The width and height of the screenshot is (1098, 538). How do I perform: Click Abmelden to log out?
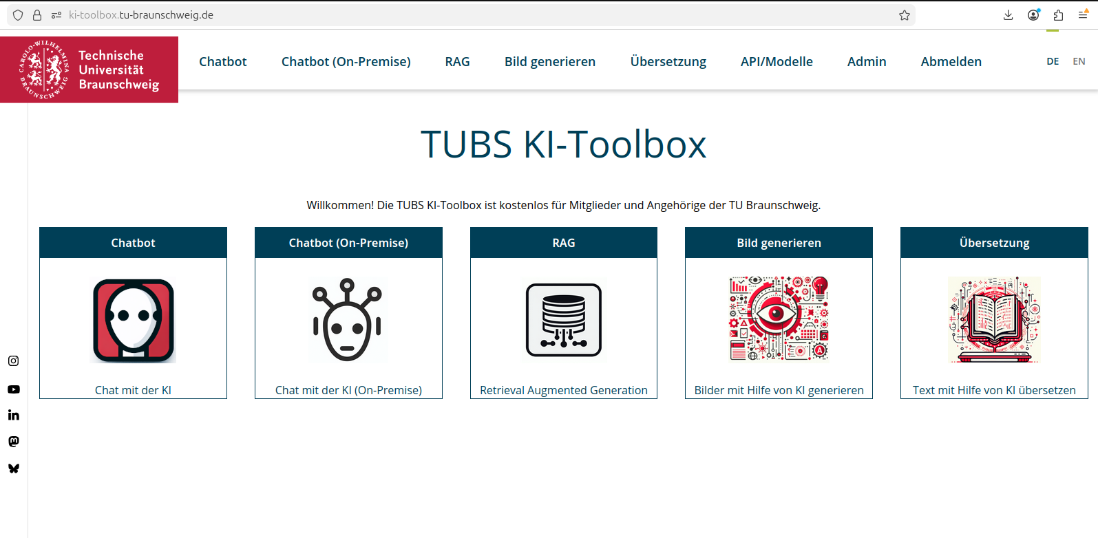point(951,61)
